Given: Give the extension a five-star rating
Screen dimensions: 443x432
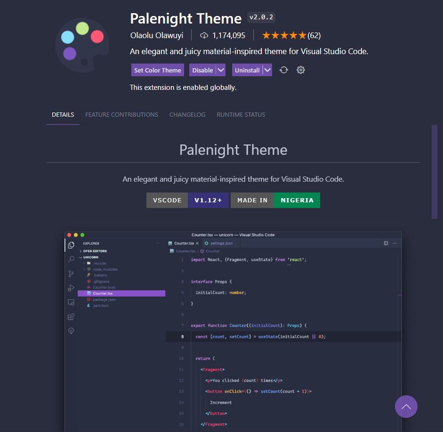Looking at the screenshot, I should 303,35.
